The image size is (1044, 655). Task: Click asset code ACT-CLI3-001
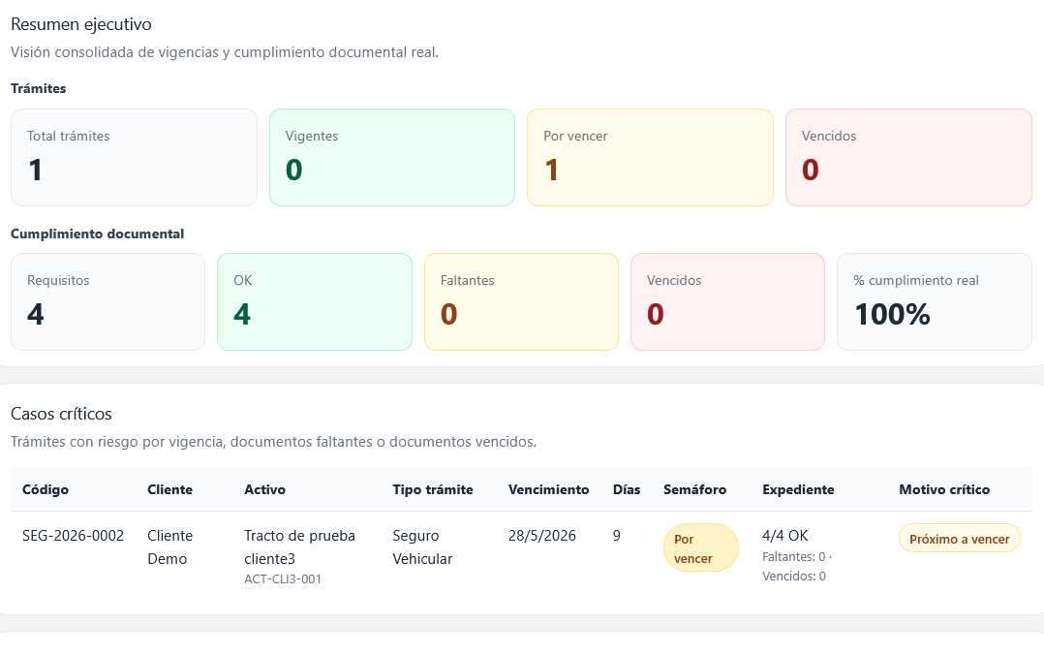coord(283,579)
